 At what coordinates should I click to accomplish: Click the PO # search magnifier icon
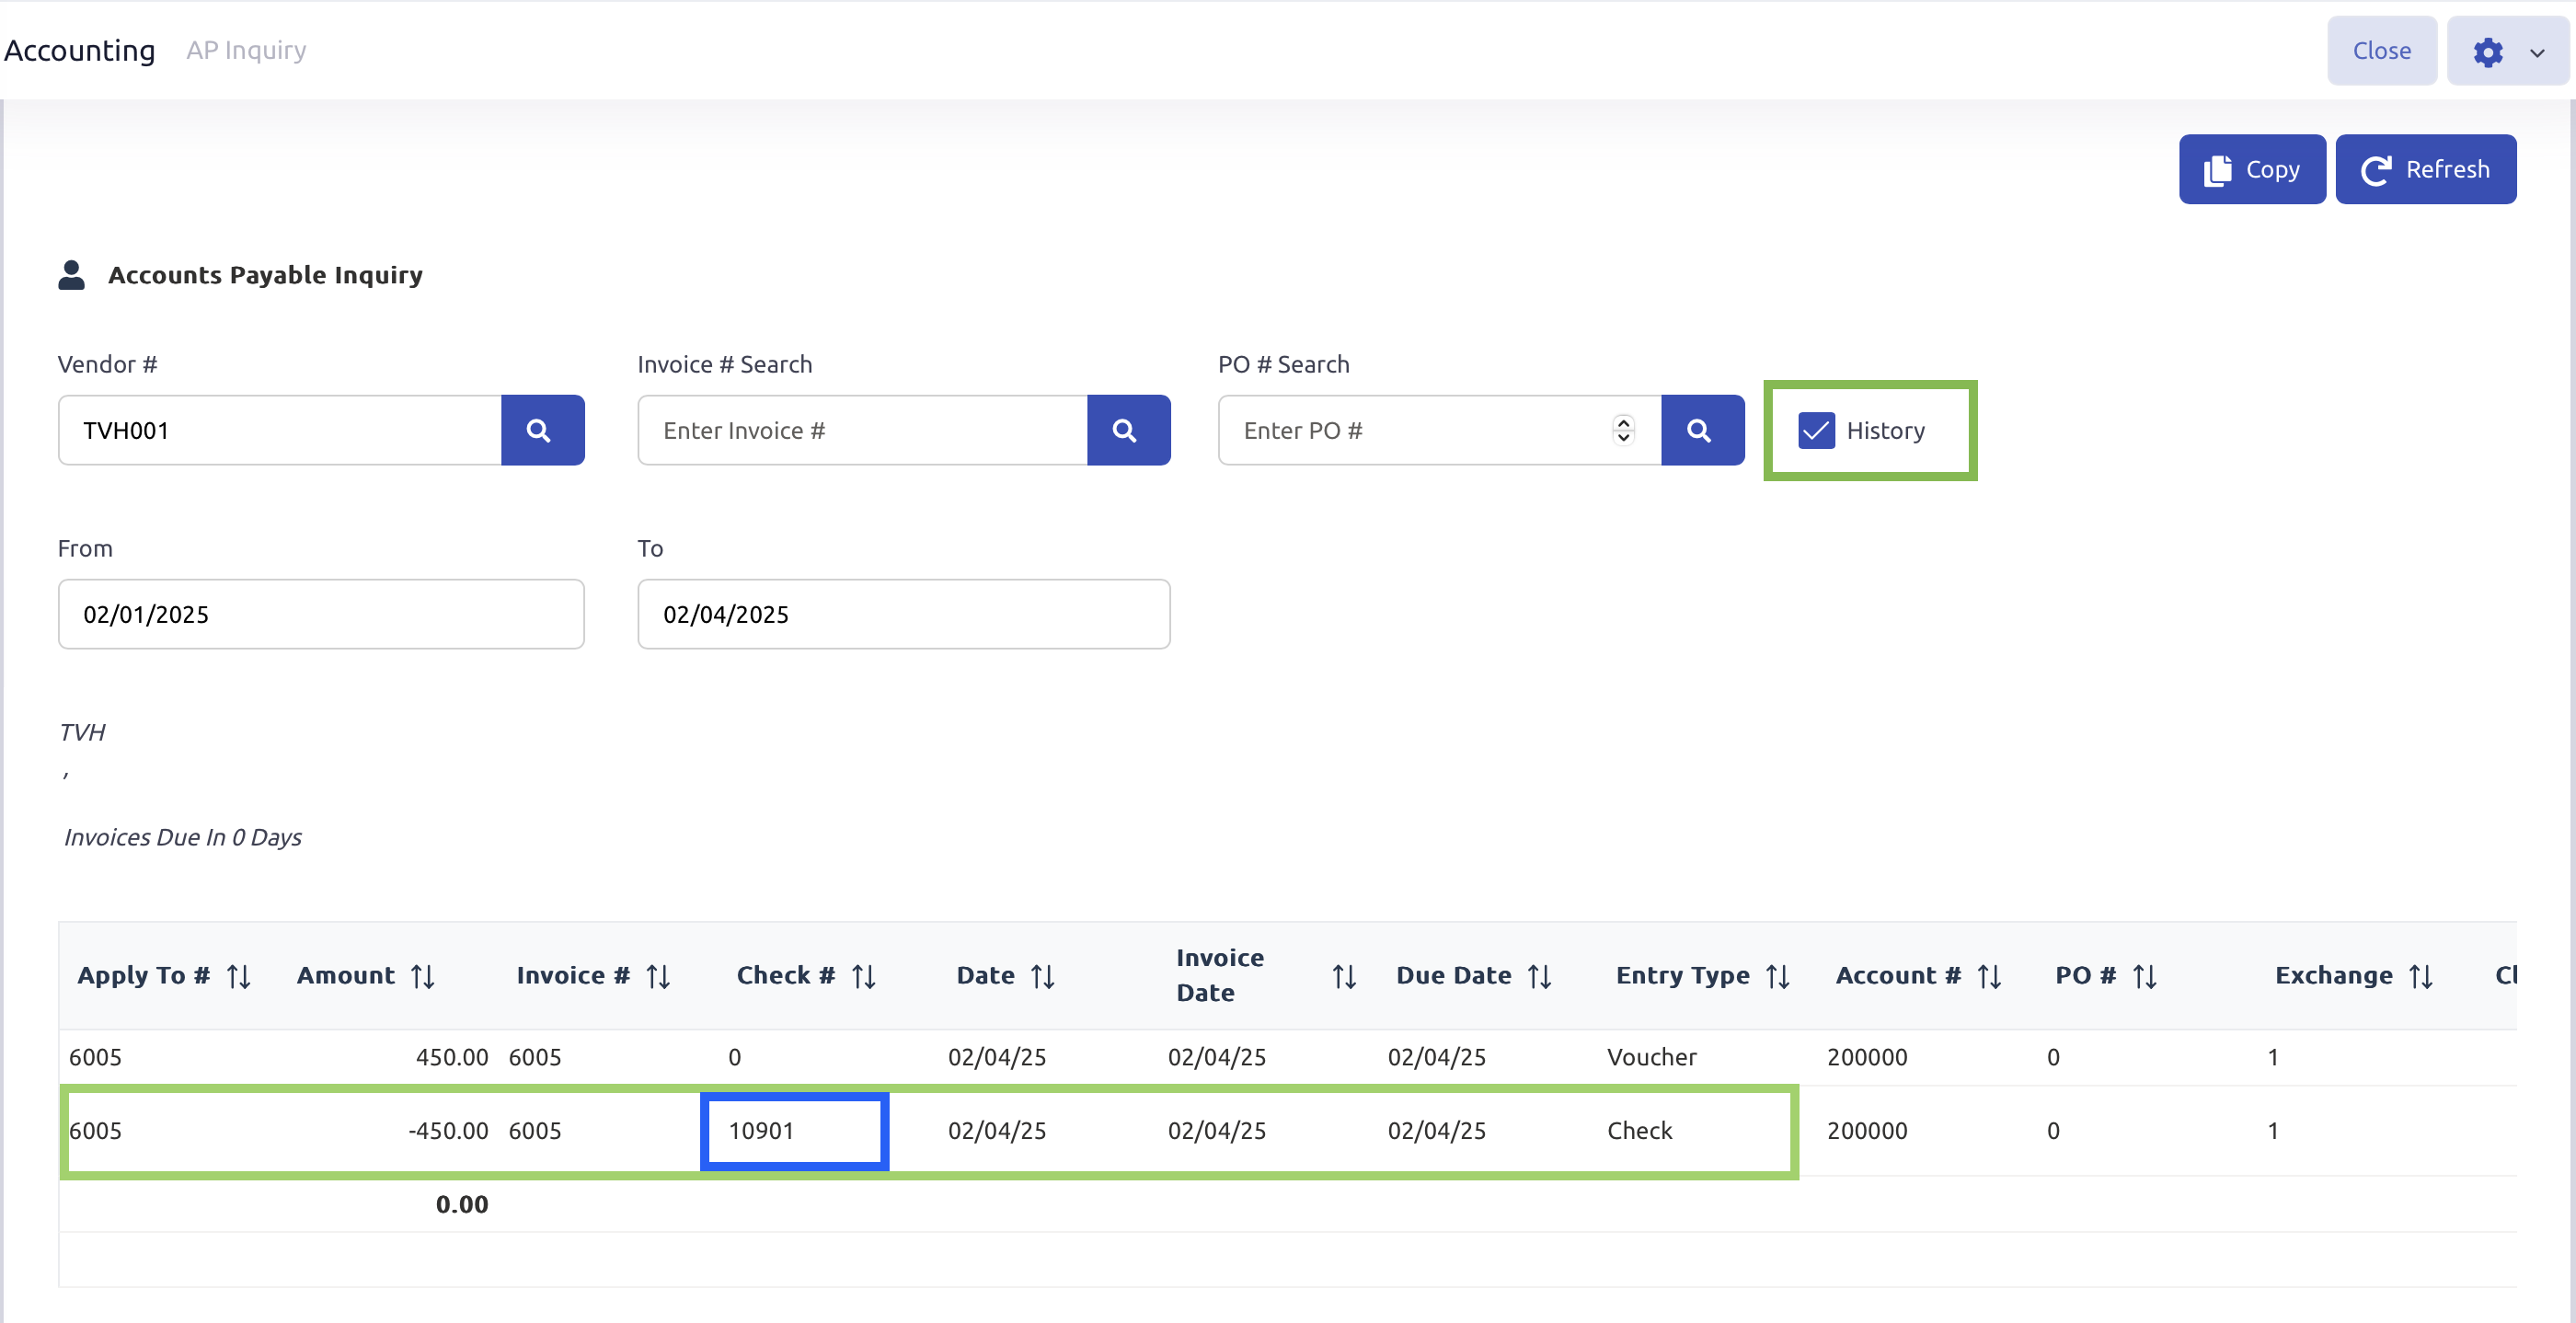tap(1701, 430)
